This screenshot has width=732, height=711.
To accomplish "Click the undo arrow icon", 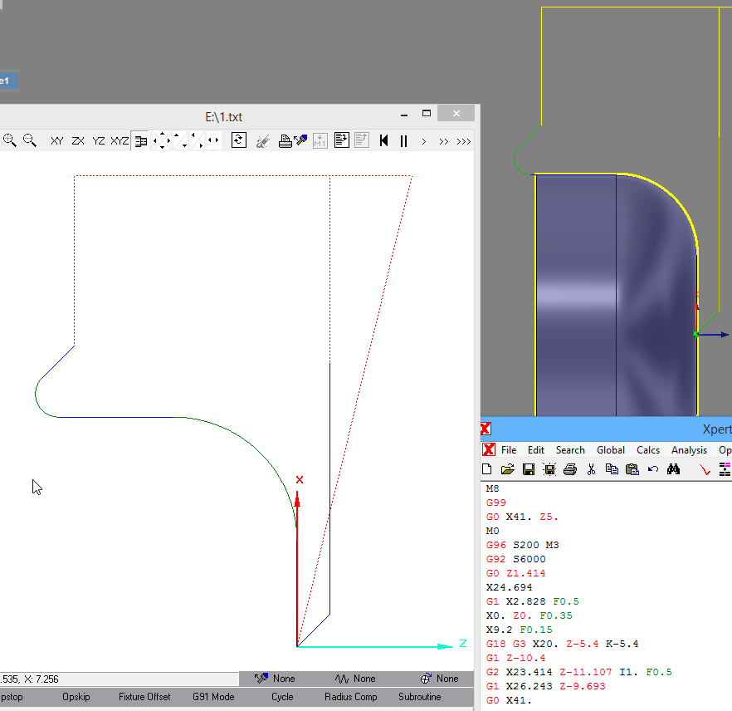I will click(652, 469).
